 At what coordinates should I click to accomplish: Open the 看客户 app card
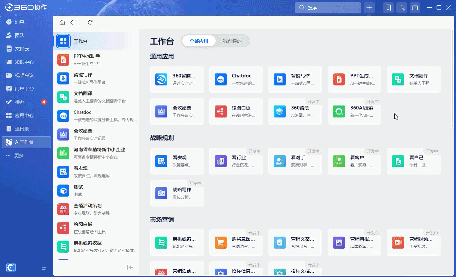pyautogui.click(x=354, y=161)
